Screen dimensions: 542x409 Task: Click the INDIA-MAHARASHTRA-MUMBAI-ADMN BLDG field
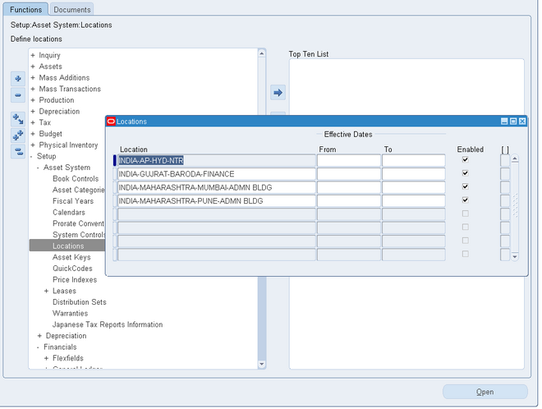pos(216,187)
